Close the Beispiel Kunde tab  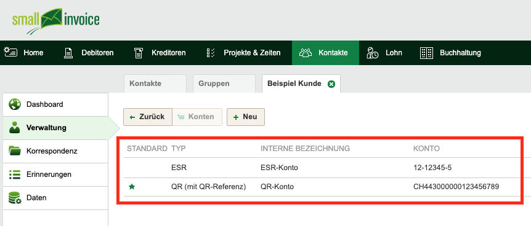pos(331,84)
